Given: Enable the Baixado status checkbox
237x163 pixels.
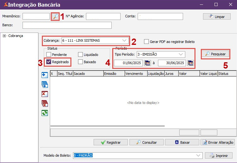Looking at the screenshot, I should tap(80, 62).
